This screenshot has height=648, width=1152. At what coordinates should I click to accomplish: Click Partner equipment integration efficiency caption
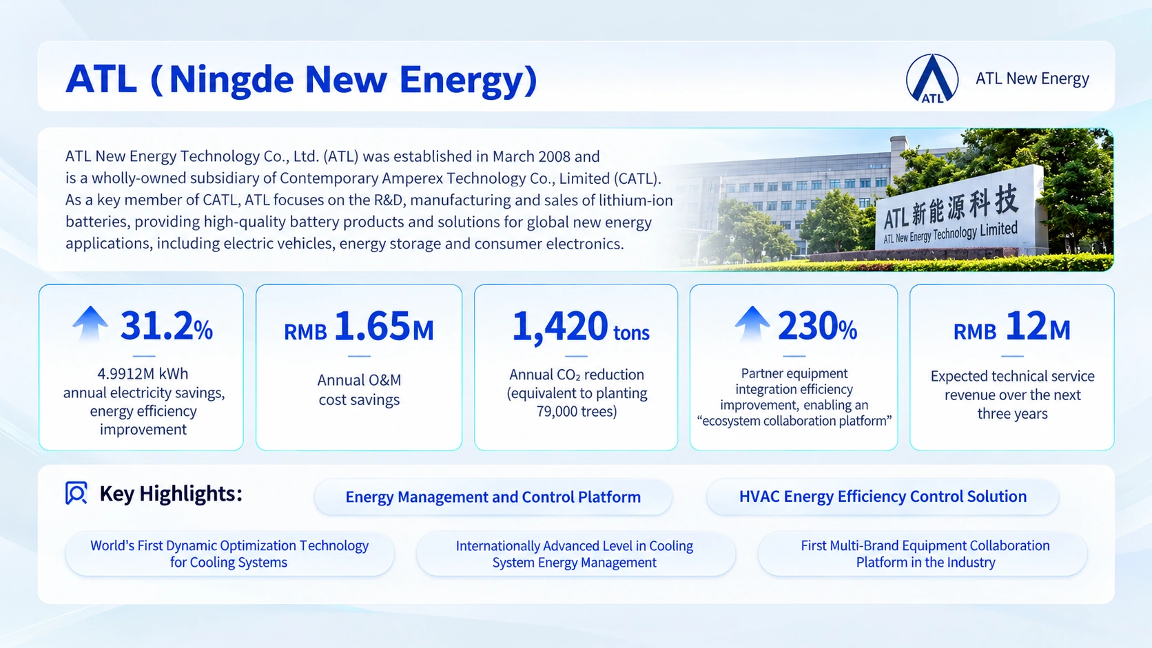[794, 397]
